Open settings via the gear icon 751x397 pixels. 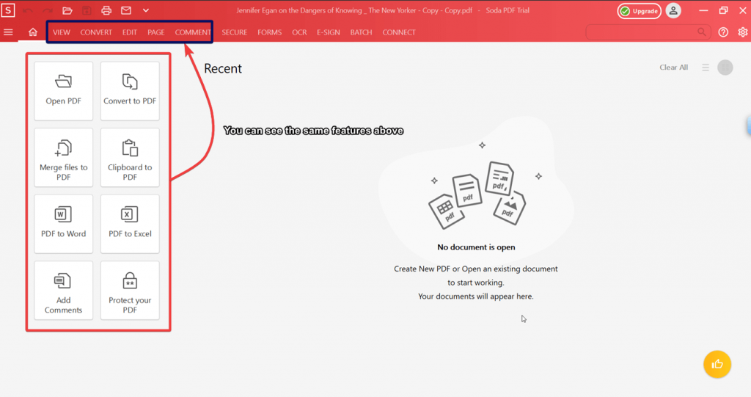pyautogui.click(x=742, y=32)
